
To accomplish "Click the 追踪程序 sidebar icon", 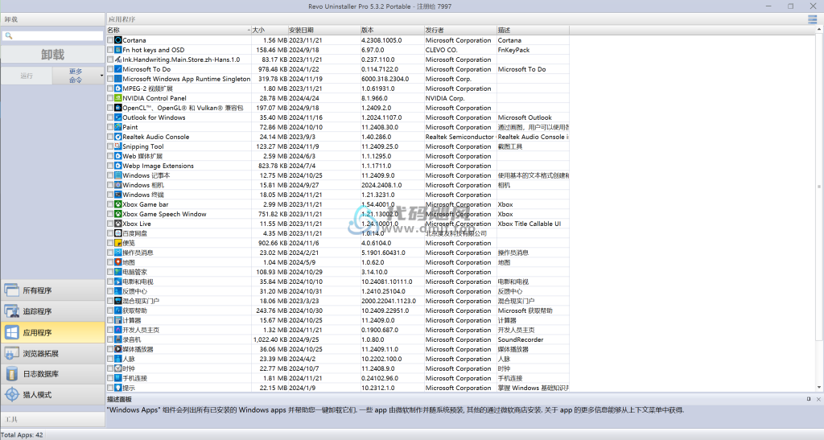I will coord(11,311).
